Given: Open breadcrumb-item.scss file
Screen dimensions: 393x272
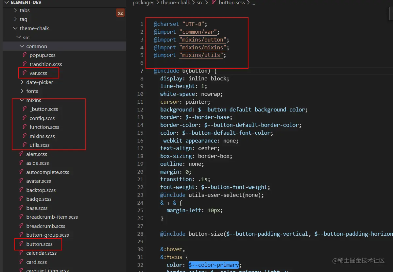Looking at the screenshot, I should (52, 217).
